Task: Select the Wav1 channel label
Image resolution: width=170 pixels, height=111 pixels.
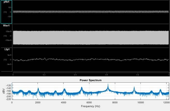Action: click(6, 25)
